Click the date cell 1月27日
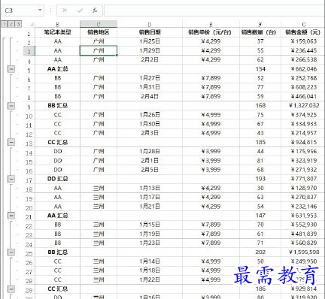 [x=150, y=78]
